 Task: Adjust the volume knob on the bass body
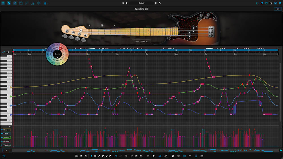[201, 15]
